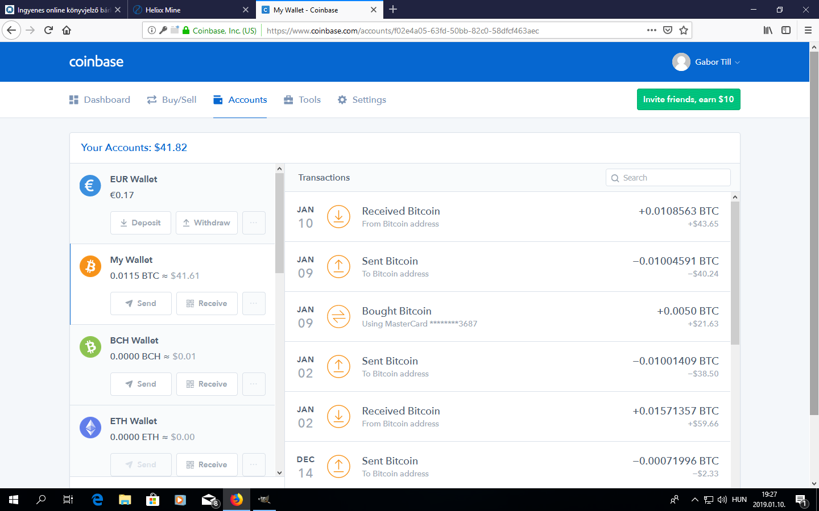Image resolution: width=819 pixels, height=511 pixels.
Task: Click the My Wallet Bitcoin icon
Action: point(90,266)
